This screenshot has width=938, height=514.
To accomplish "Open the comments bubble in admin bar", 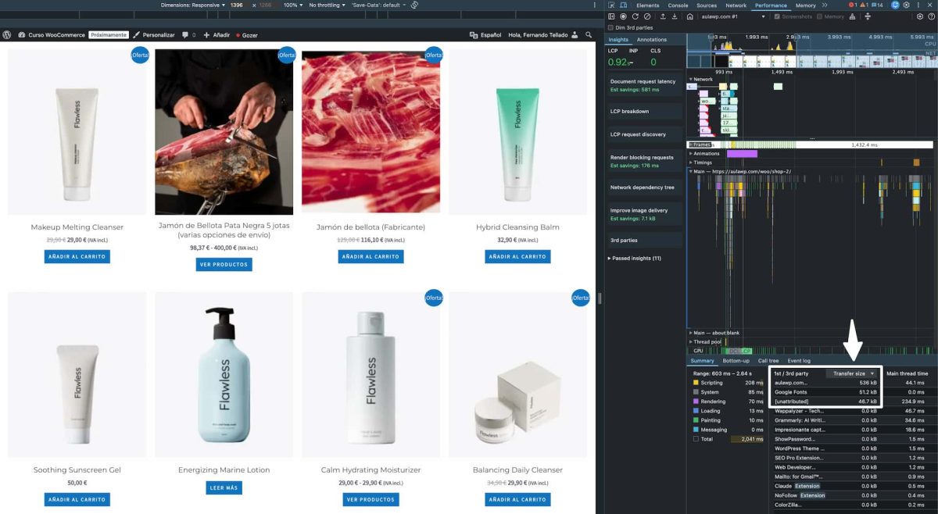I will [188, 35].
